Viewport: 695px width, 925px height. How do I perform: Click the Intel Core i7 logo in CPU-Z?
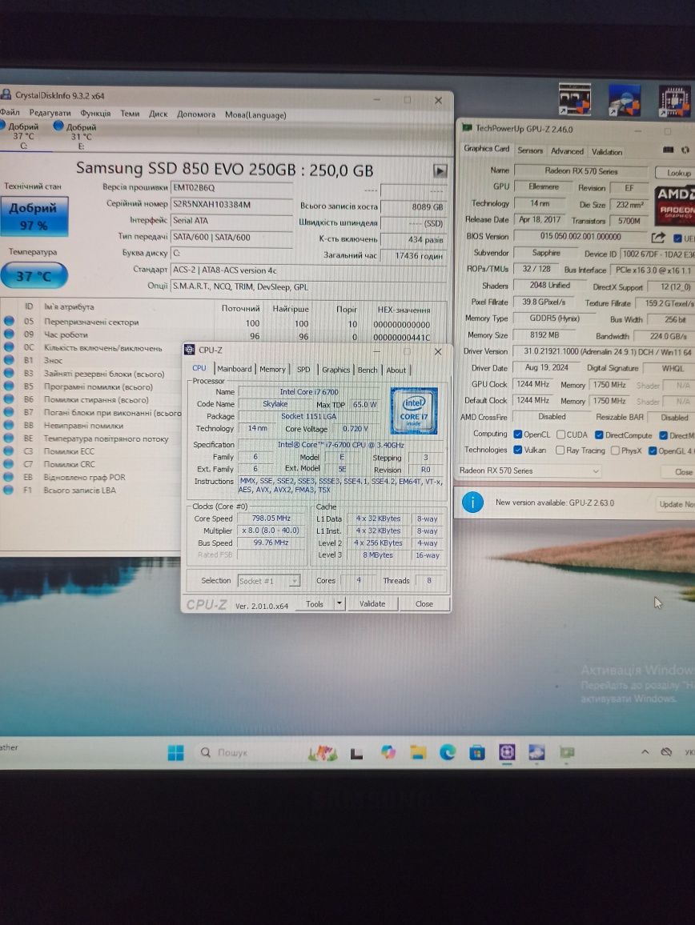click(x=413, y=410)
